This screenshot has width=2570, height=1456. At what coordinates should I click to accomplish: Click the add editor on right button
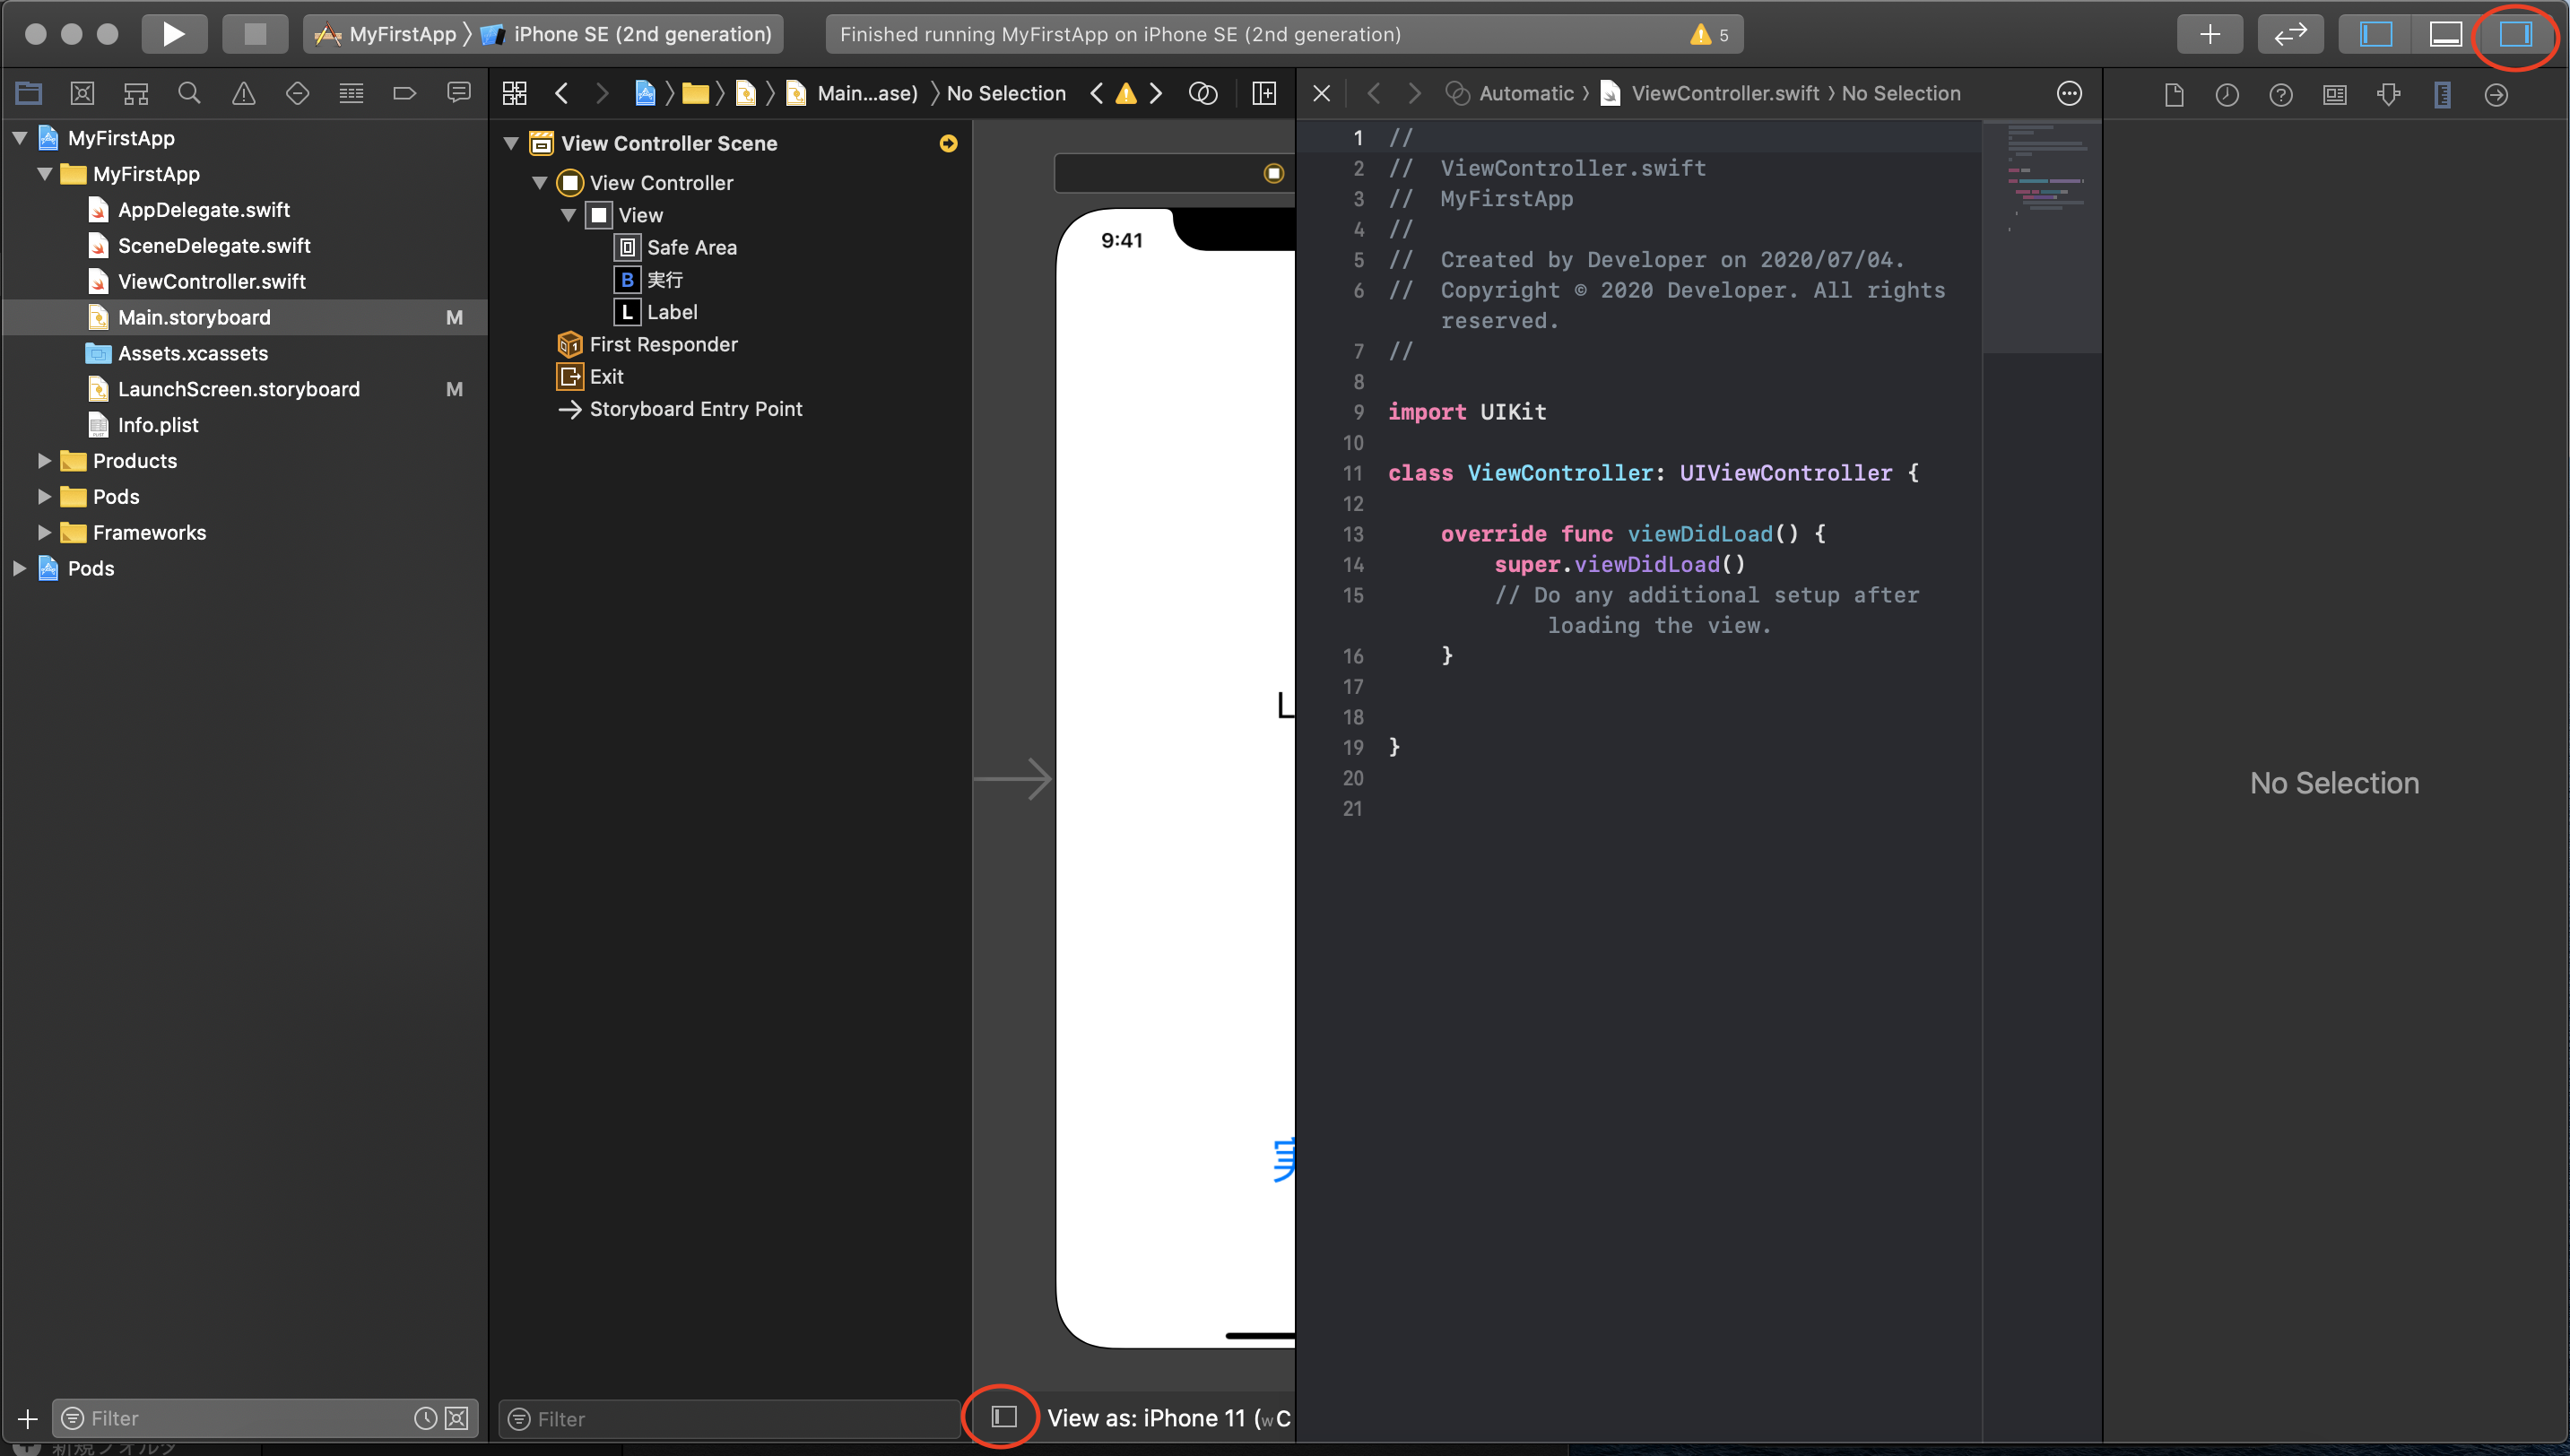tap(1264, 94)
